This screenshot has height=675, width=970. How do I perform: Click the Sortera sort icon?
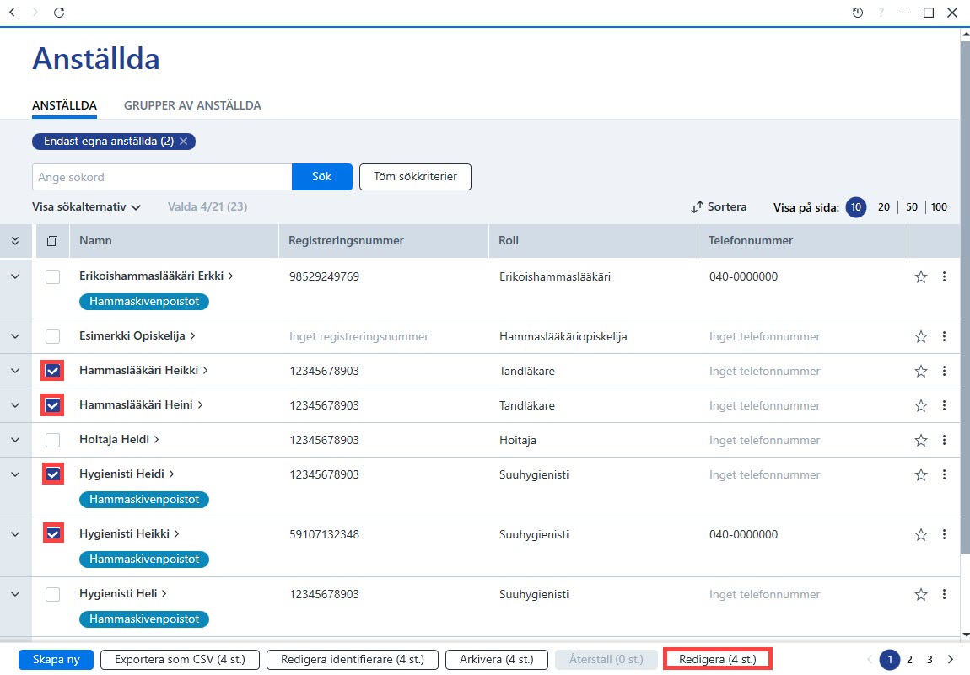coord(698,207)
